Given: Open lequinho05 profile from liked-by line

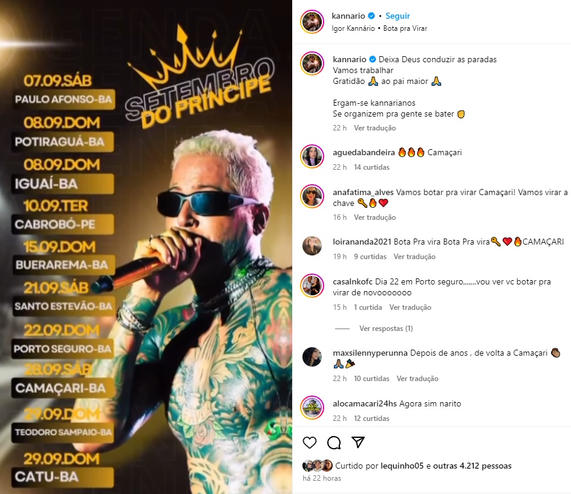Looking at the screenshot, I should click(x=402, y=466).
